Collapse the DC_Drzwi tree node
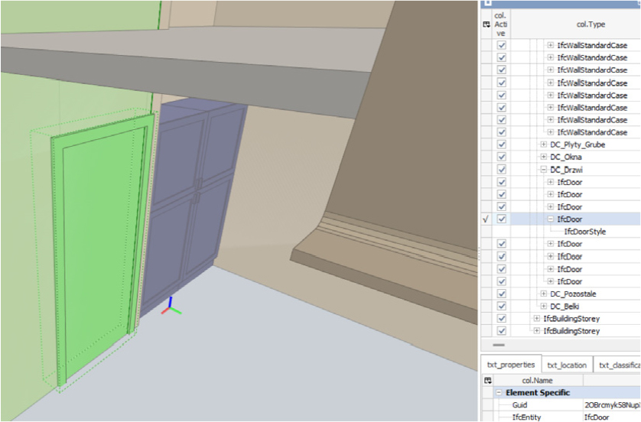 click(543, 170)
